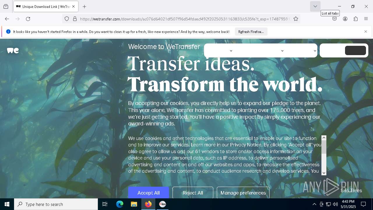This screenshot has height=210, width=373.
Task: Open Save to Pocket icon
Action: 335,19
